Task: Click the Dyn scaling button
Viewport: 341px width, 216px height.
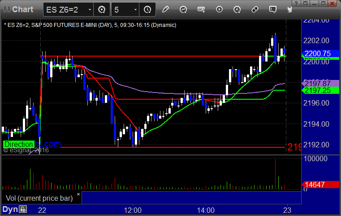Action: point(10,209)
